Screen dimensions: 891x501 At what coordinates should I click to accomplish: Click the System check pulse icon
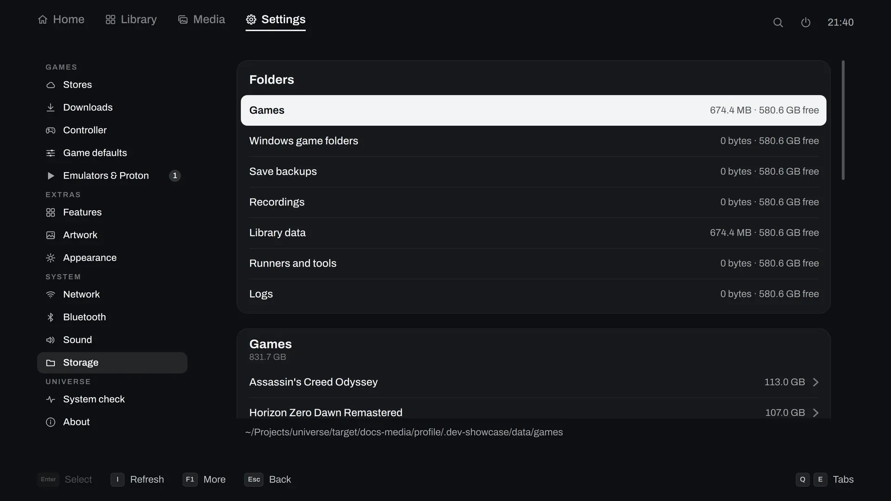click(x=51, y=399)
